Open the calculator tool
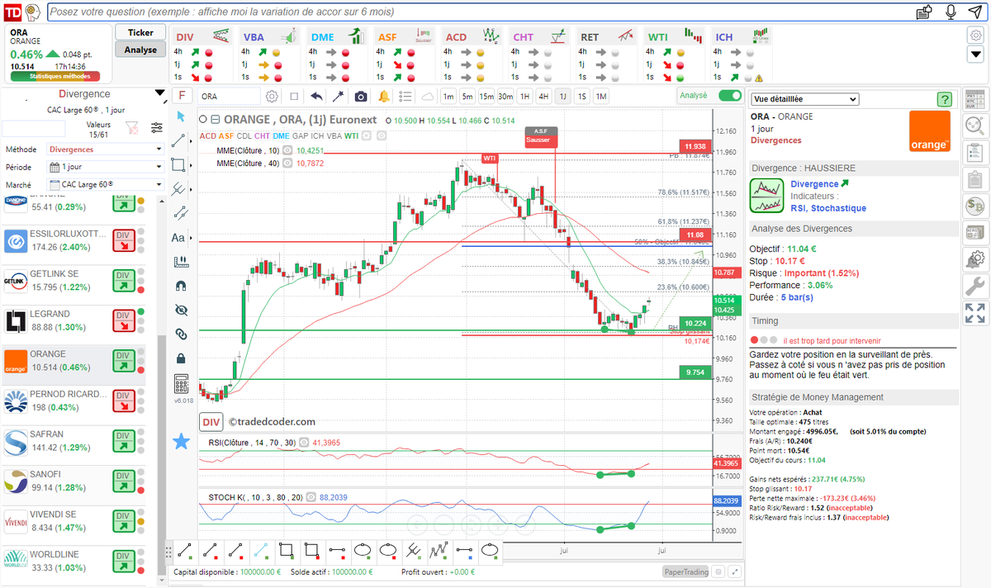 181,384
